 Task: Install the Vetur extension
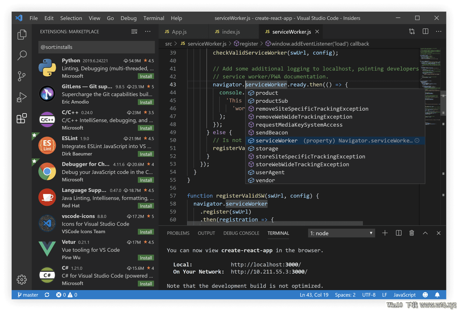point(146,258)
